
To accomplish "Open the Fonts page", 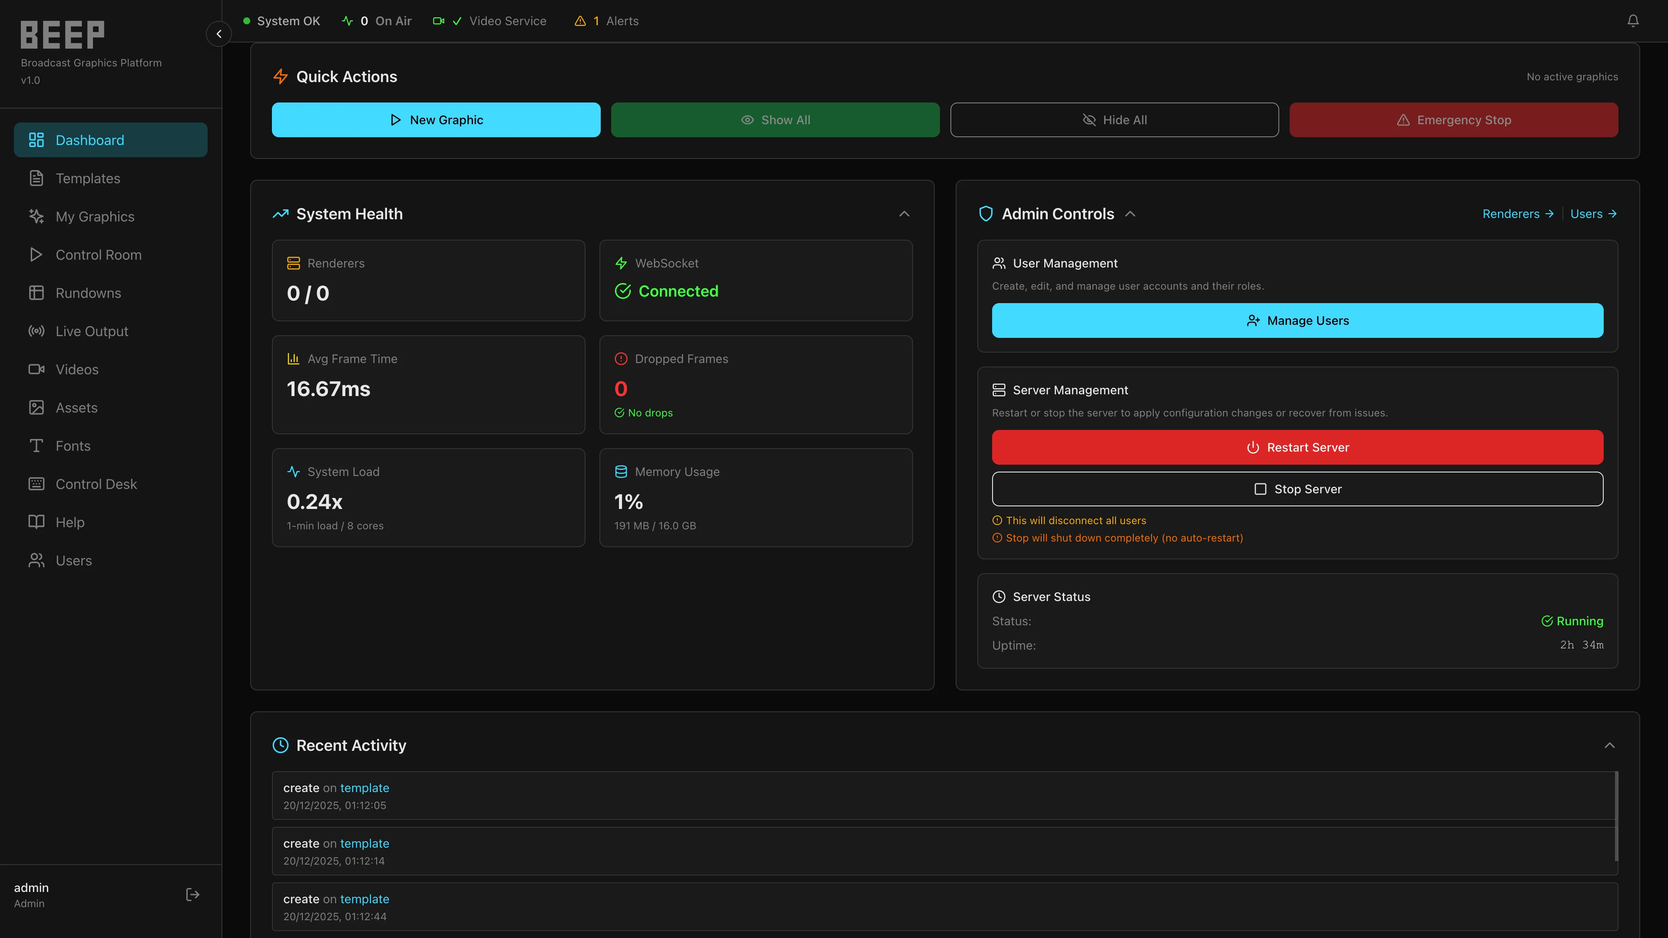I will click(x=111, y=446).
